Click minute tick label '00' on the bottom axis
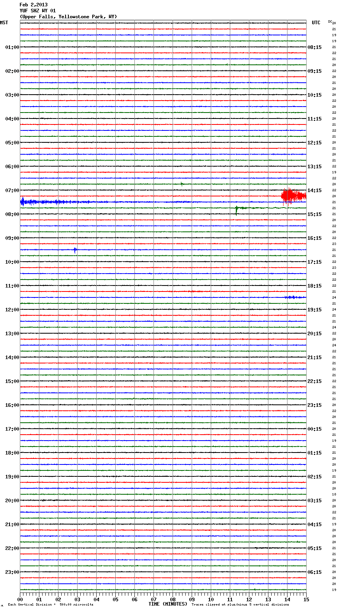Viewport: 338px width, 610px height. pyautogui.click(x=20, y=599)
